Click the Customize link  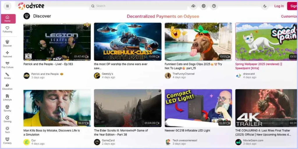(289, 16)
